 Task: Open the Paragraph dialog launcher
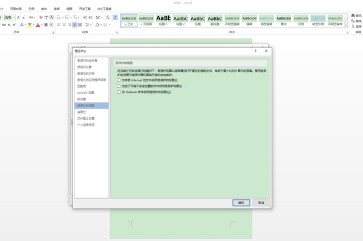click(117, 33)
